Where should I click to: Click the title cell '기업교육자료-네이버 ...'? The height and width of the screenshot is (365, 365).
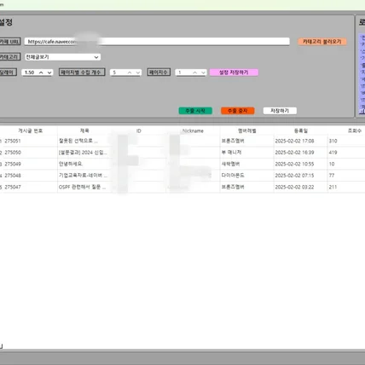point(84,176)
